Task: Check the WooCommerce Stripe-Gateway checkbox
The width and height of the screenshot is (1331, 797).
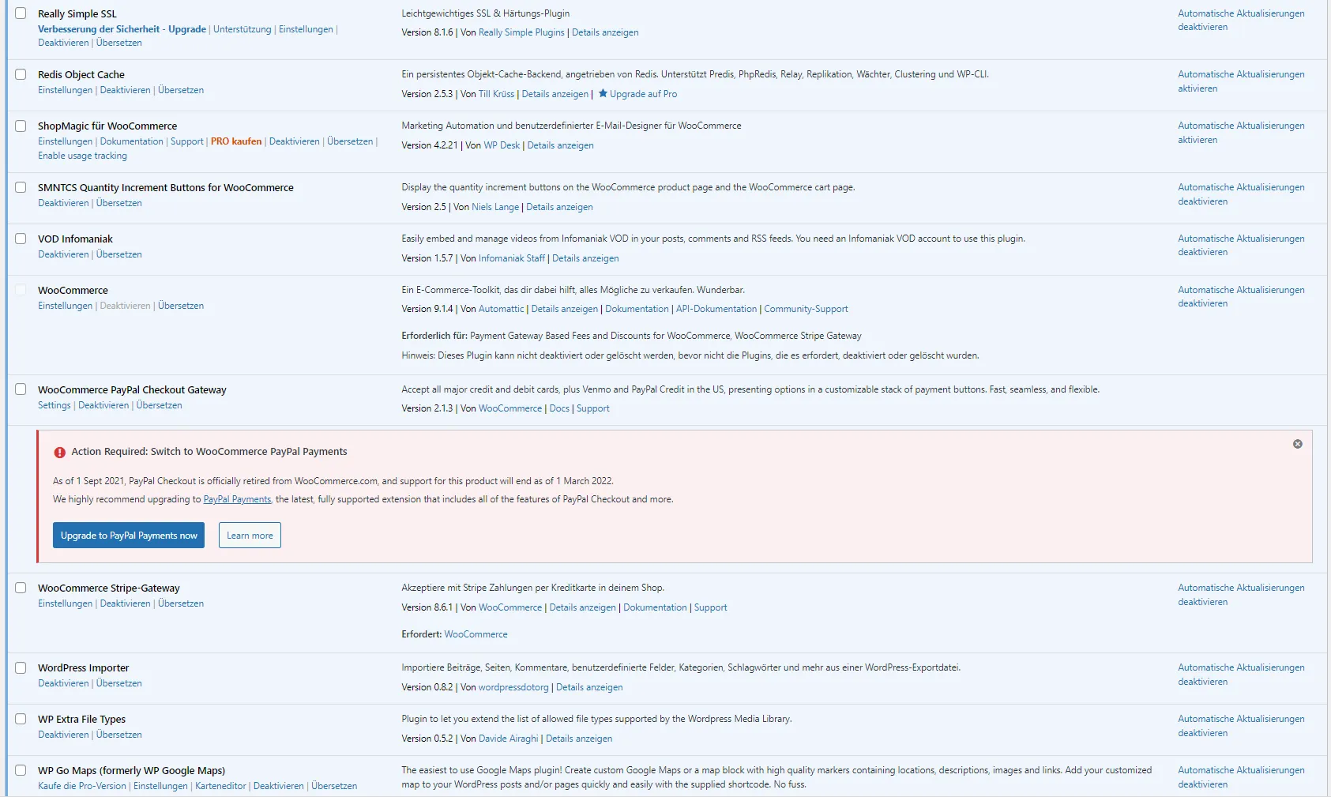Action: point(21,588)
